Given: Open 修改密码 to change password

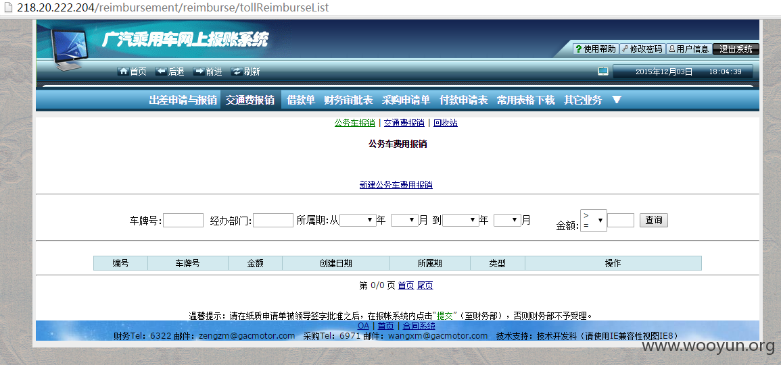Looking at the screenshot, I should click(x=642, y=49).
